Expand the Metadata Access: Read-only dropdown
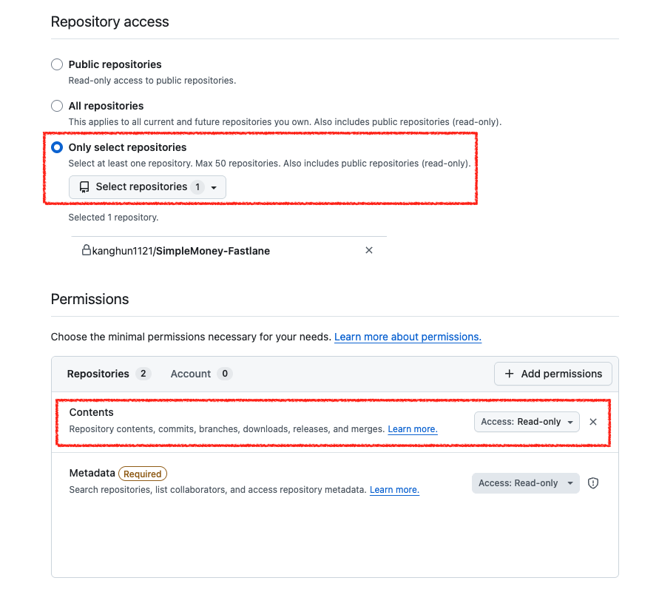Screen dimensions: 659x592 526,483
